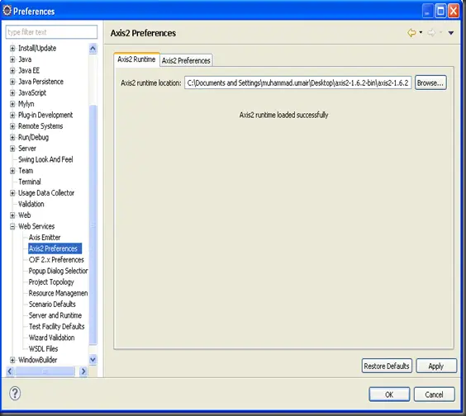Image resolution: width=466 pixels, height=416 pixels.
Task: Expand the WindowBuilder tree node
Action: [x=12, y=360]
